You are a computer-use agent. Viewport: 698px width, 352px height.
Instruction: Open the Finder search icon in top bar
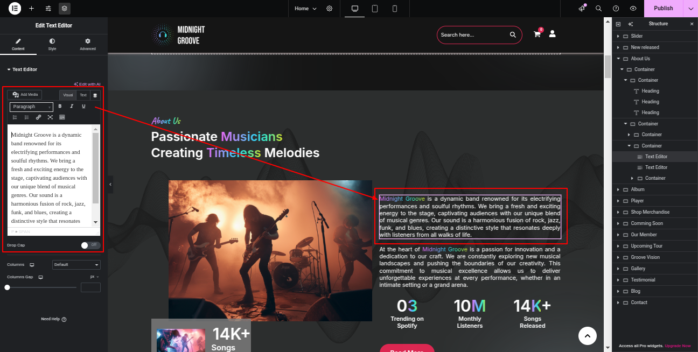click(599, 9)
